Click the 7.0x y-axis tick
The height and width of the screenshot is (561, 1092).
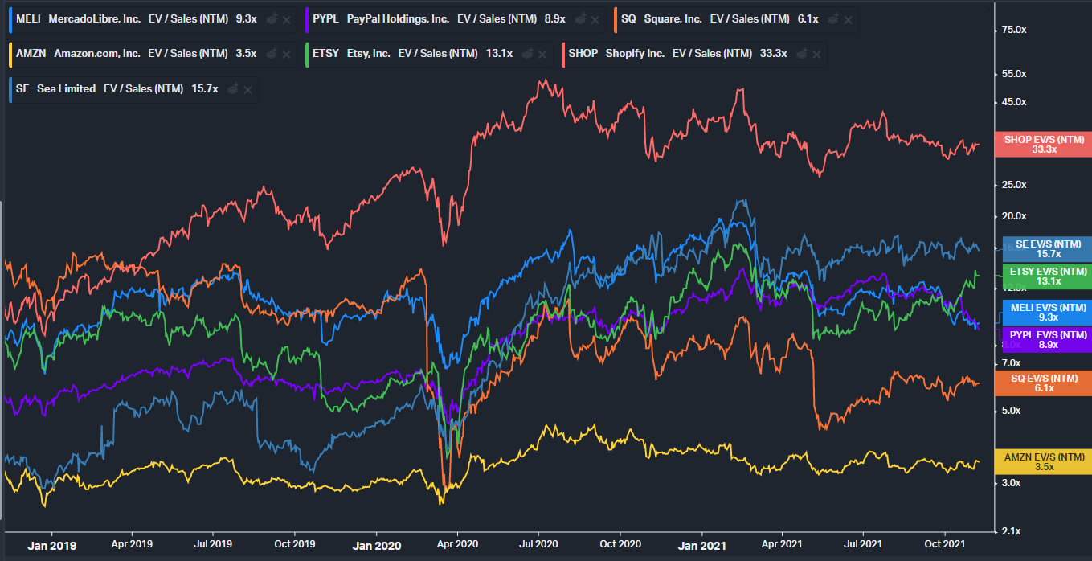[x=1012, y=364]
